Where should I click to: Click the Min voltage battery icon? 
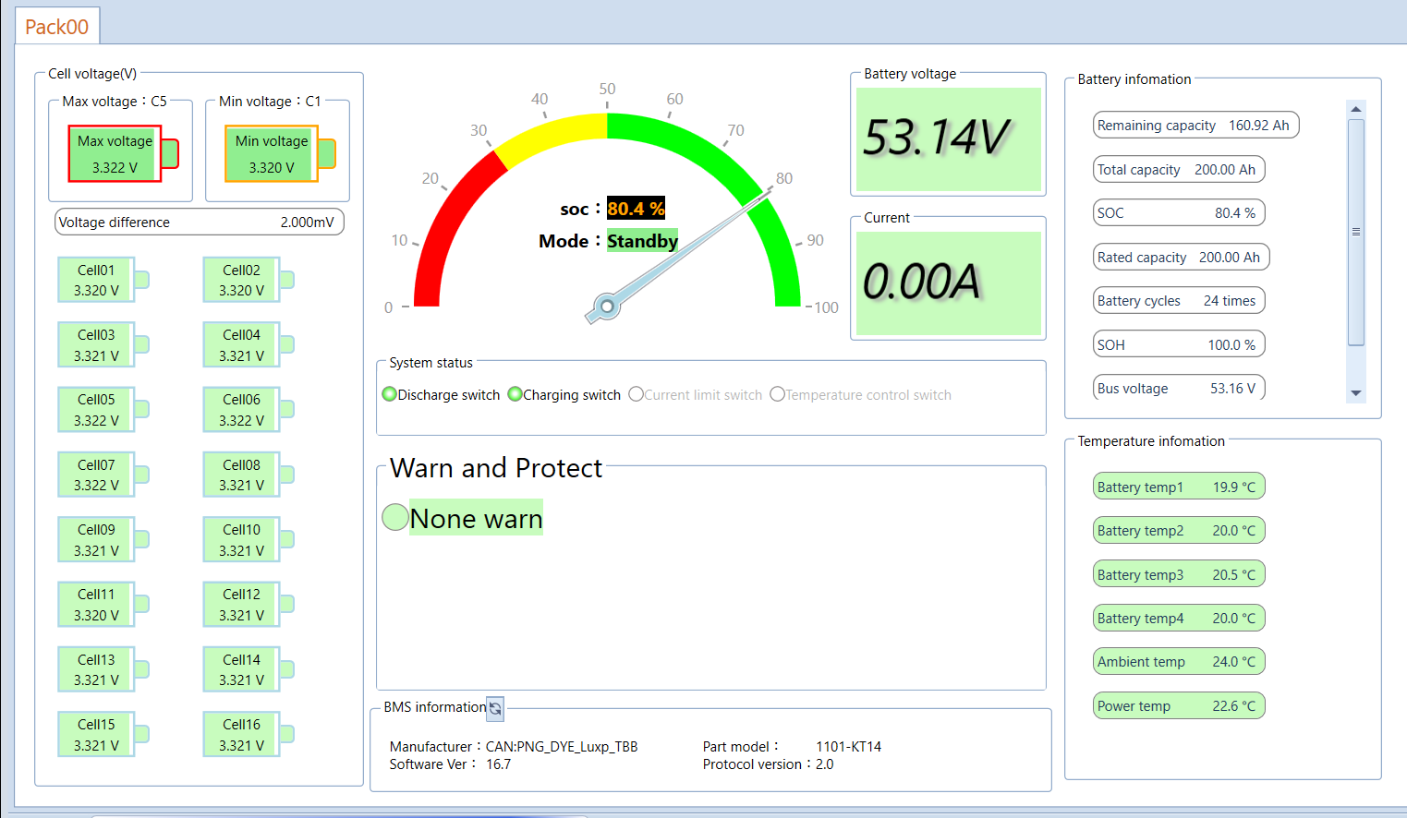click(280, 153)
